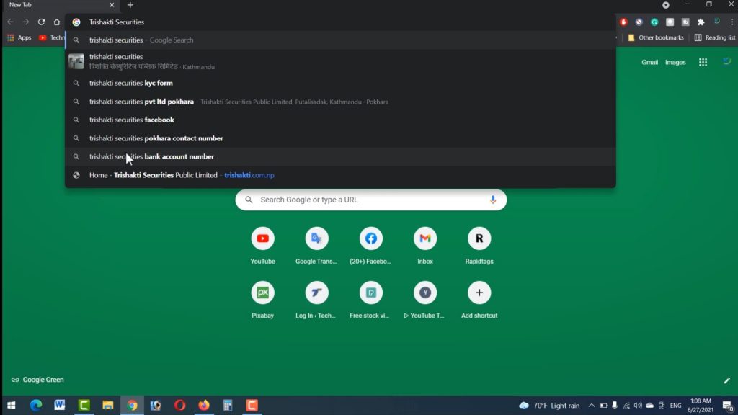
Task: Open the taskbar clock and date
Action: click(x=701, y=405)
